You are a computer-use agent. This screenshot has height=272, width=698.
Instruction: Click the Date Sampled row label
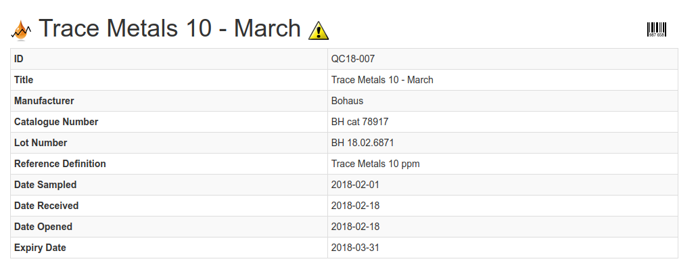click(x=45, y=185)
